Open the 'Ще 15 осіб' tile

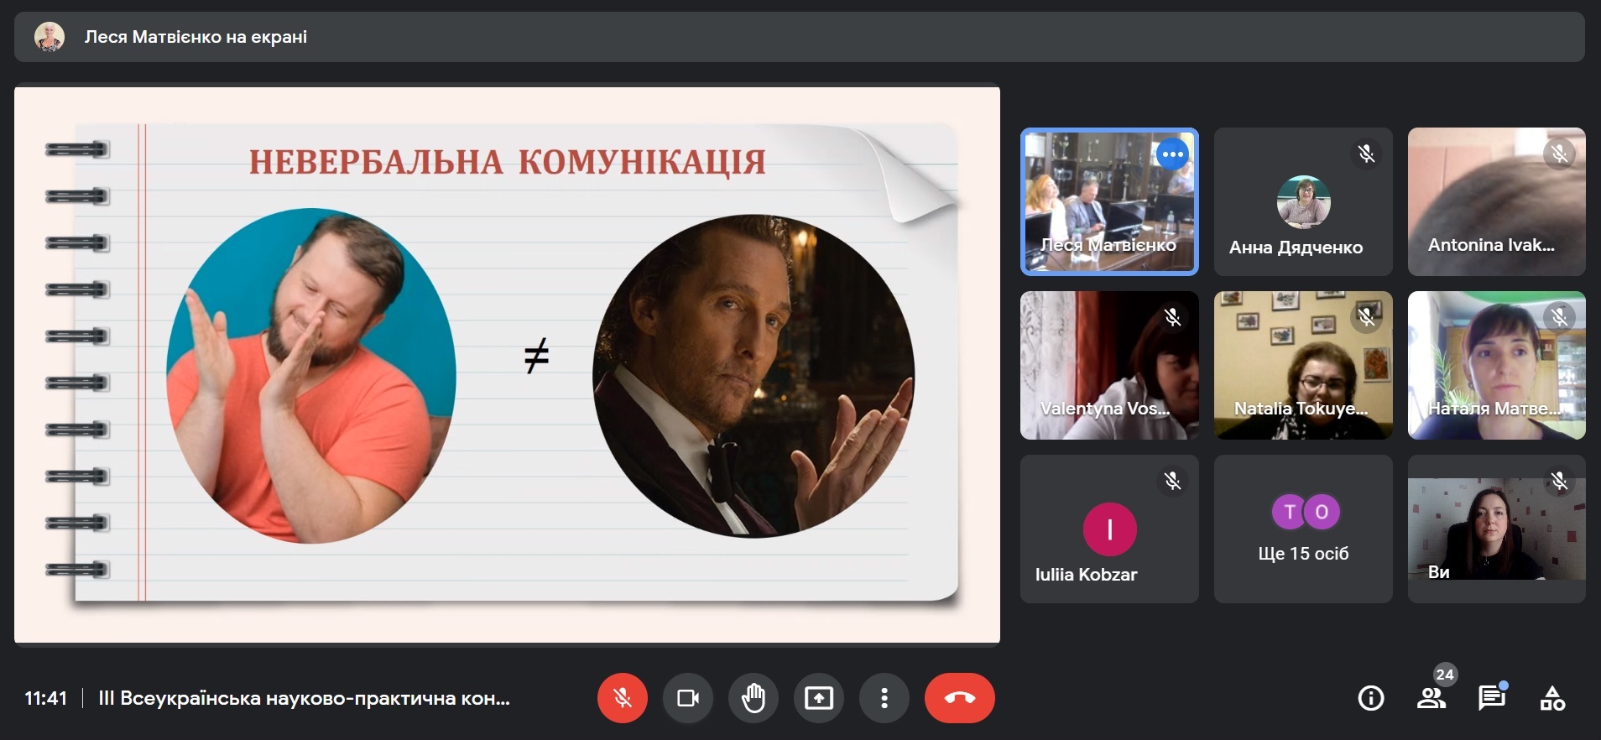(1303, 529)
